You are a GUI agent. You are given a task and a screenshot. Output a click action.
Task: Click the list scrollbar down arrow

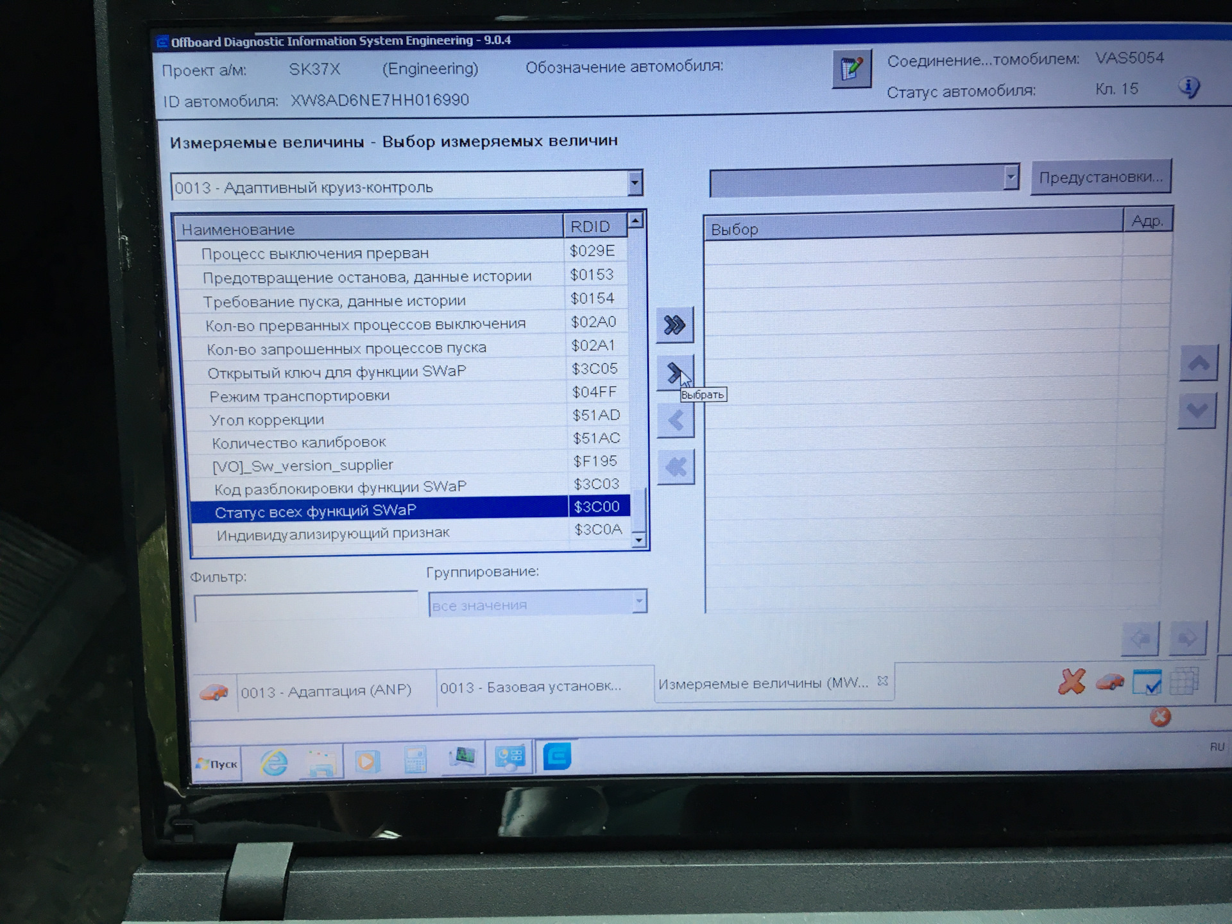[x=638, y=540]
